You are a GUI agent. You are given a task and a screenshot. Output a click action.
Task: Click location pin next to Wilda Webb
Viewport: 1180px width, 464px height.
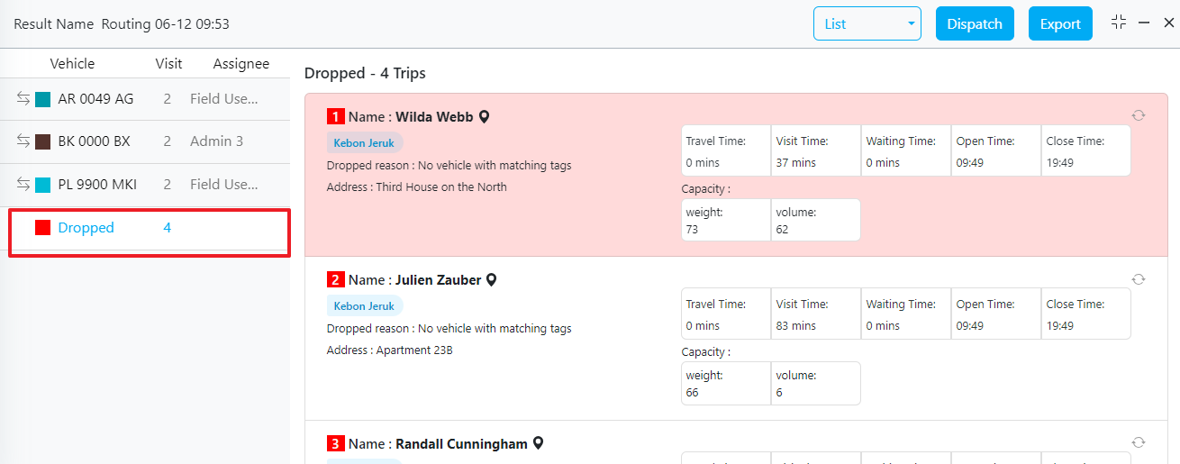[484, 117]
